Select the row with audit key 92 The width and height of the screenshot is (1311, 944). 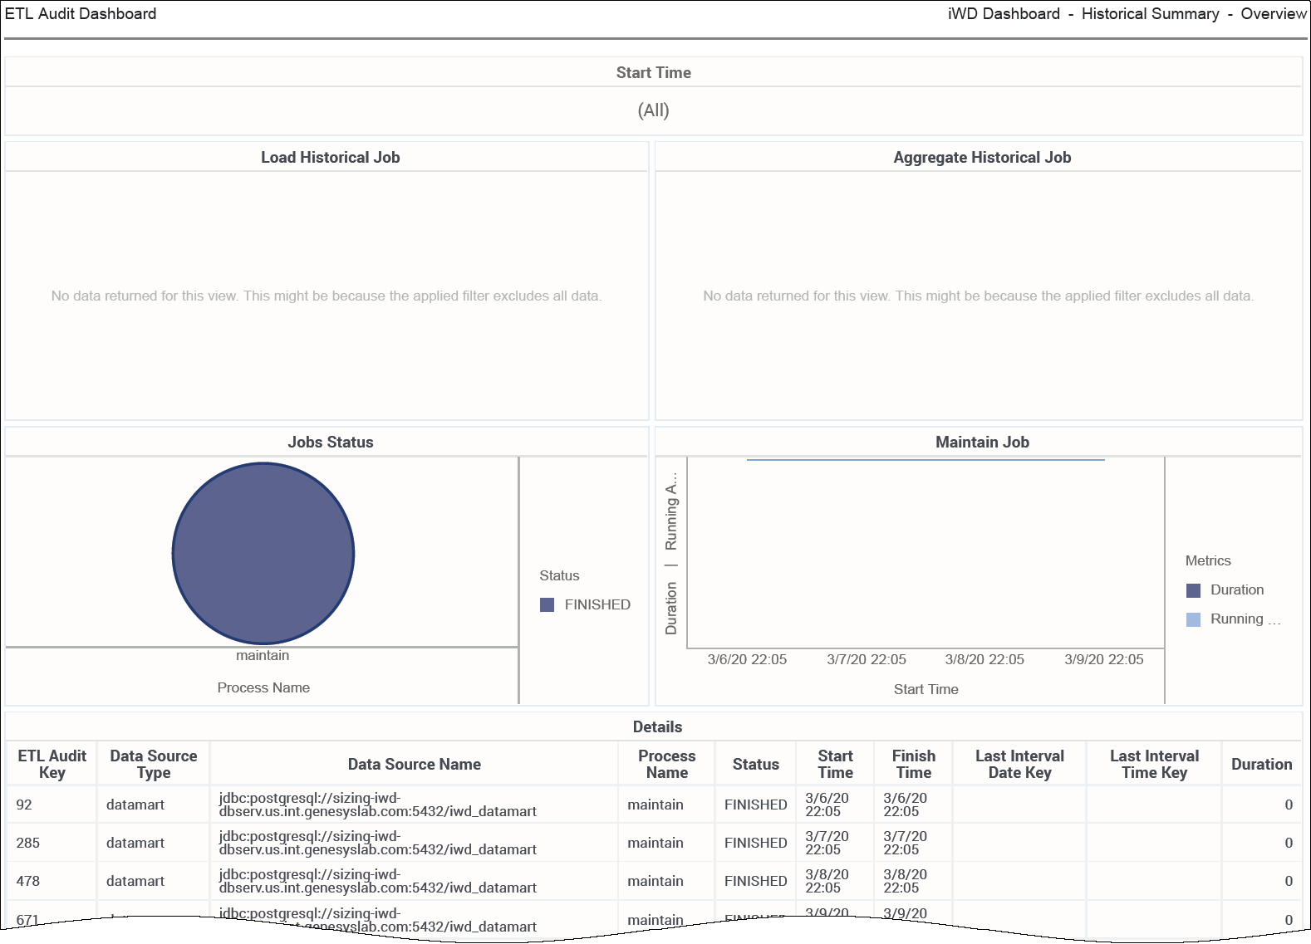[x=24, y=805]
